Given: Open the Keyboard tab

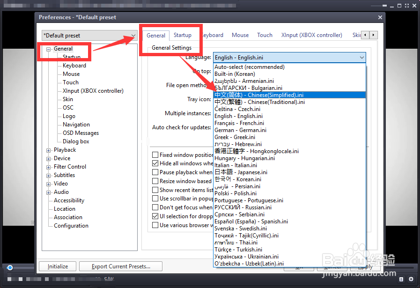Looking at the screenshot, I should pyautogui.click(x=213, y=35).
